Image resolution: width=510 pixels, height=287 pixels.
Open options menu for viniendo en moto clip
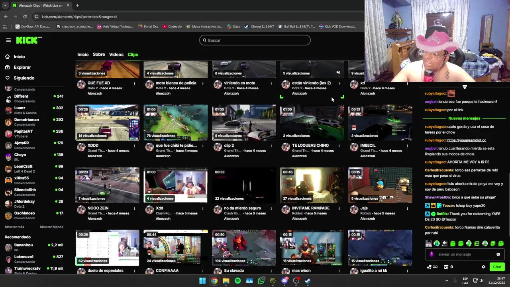pyautogui.click(x=271, y=83)
